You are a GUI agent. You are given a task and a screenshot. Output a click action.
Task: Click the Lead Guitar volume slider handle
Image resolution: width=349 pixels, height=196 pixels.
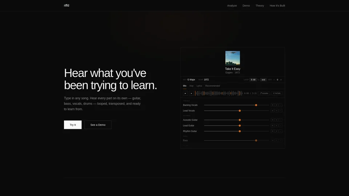point(240,126)
